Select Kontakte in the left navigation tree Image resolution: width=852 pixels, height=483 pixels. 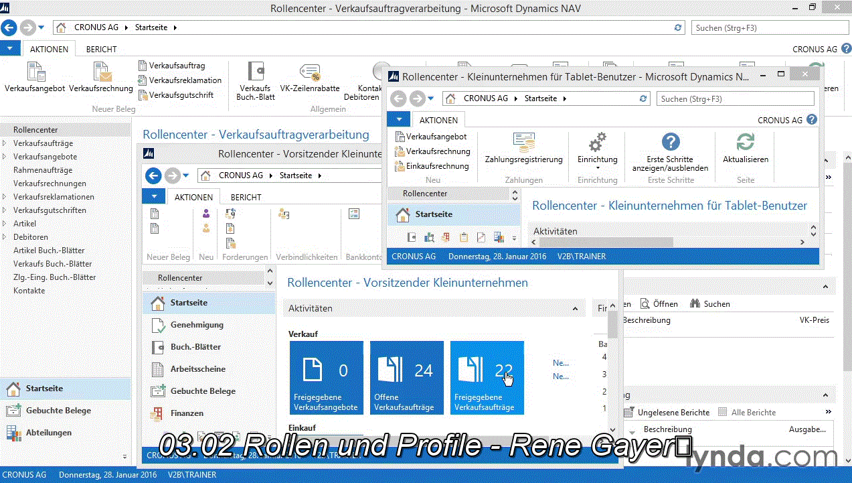[x=29, y=291]
